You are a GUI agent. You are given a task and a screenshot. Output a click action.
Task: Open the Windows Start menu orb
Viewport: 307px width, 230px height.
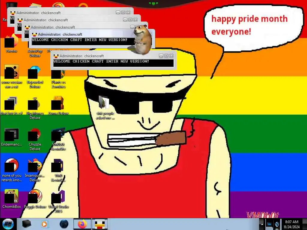pyautogui.click(x=8, y=224)
